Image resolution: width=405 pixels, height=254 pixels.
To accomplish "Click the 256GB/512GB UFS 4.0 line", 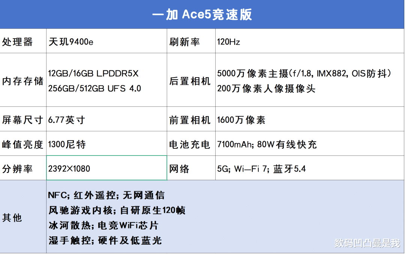I will click(x=94, y=88).
